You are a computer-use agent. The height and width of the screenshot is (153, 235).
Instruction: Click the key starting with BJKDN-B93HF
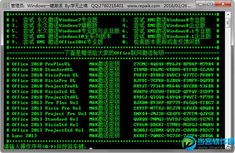pos(174,103)
